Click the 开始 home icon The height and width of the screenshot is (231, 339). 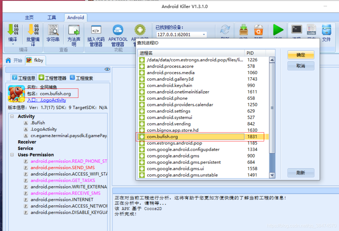pos(8,60)
